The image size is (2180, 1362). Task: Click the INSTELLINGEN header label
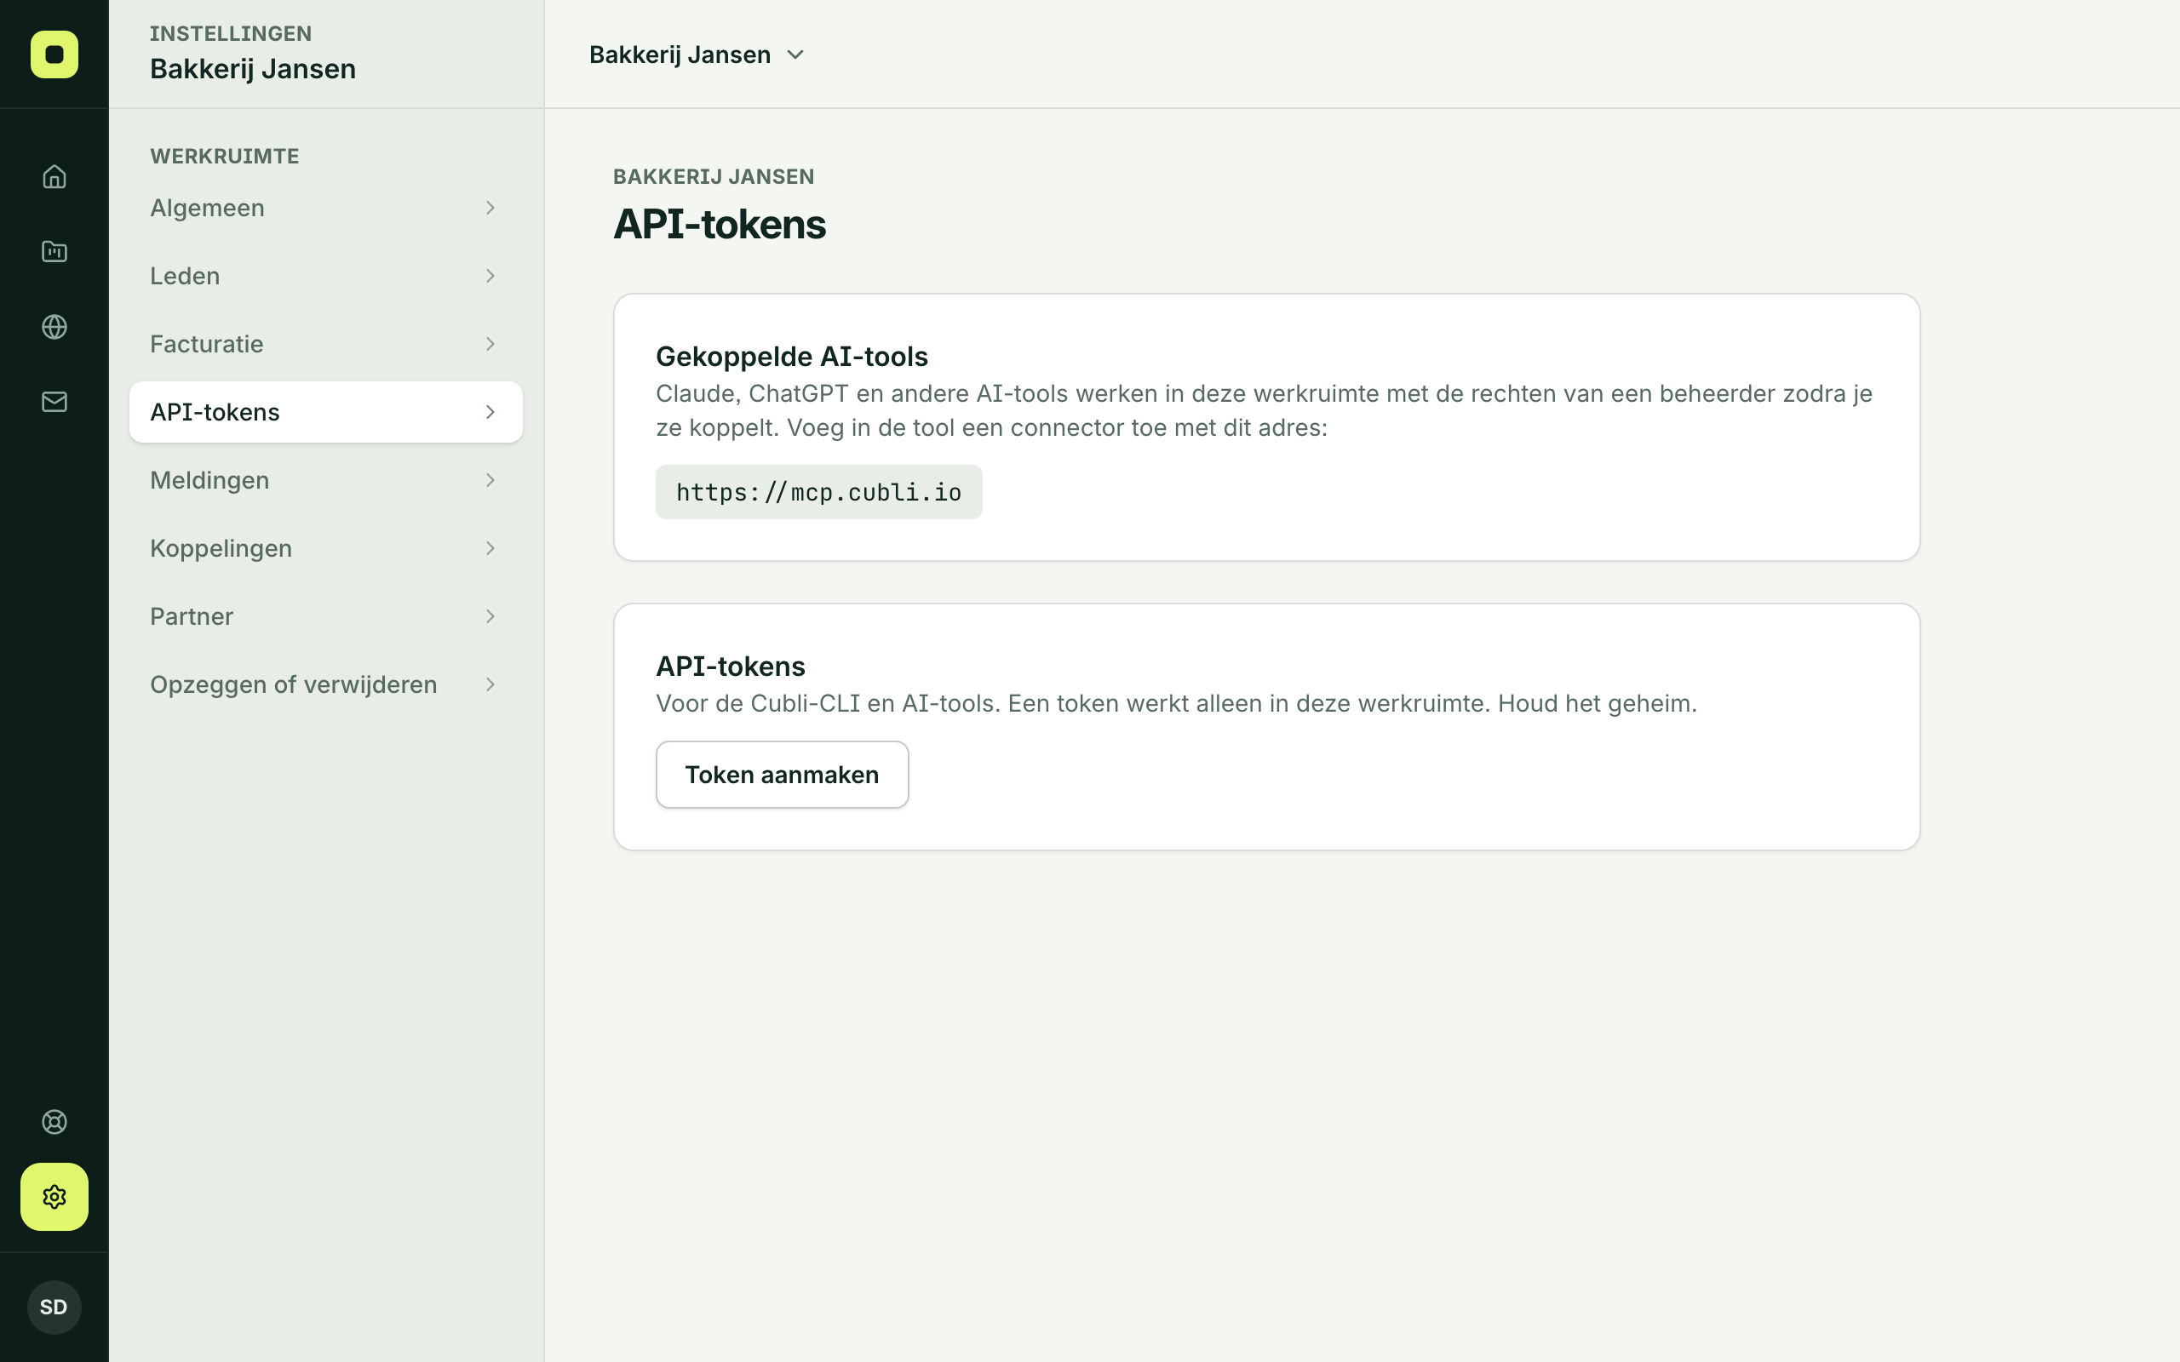[231, 33]
